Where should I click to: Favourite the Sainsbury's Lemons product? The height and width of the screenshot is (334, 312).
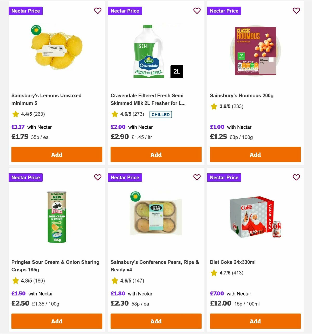pyautogui.click(x=98, y=11)
